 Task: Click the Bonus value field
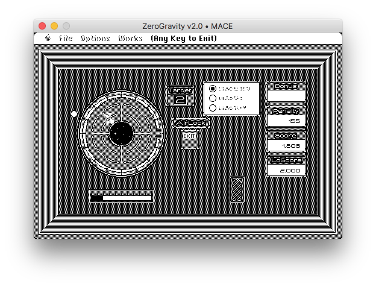(286, 96)
